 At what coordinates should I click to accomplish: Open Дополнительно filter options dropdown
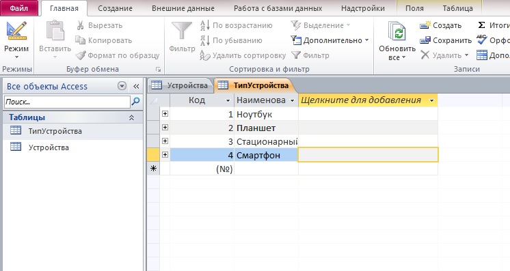pyautogui.click(x=330, y=40)
